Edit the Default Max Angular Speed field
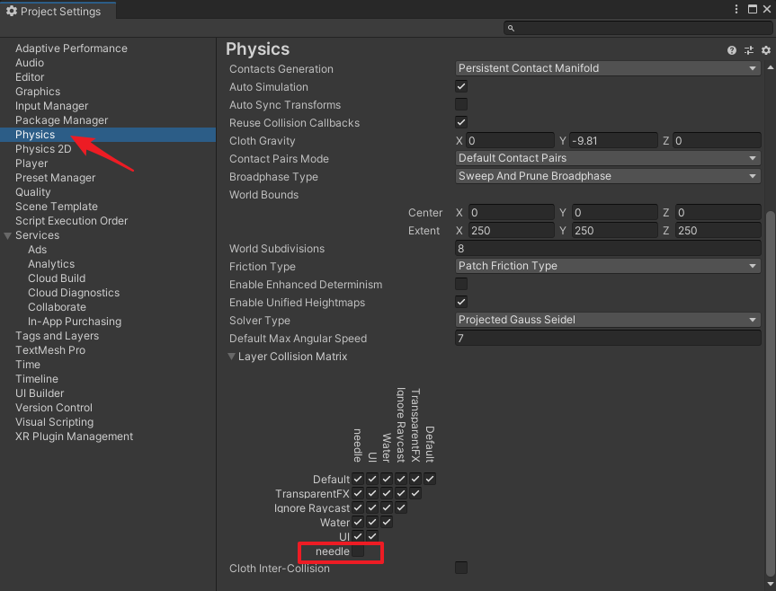Image resolution: width=776 pixels, height=591 pixels. (608, 338)
